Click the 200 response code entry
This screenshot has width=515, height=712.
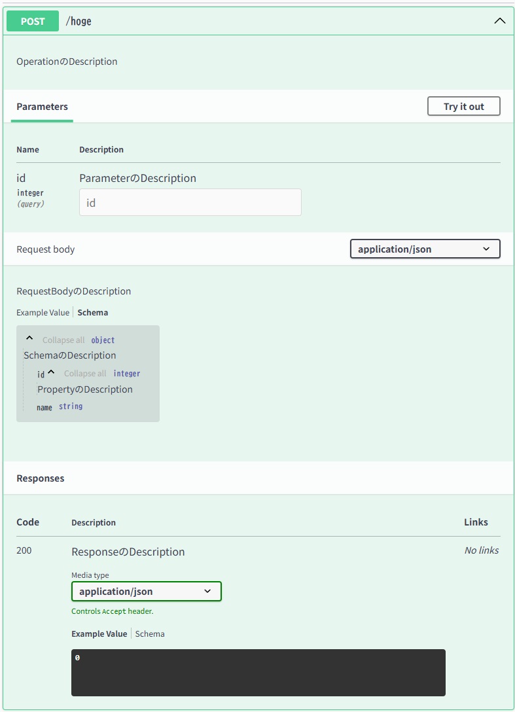pos(24,550)
